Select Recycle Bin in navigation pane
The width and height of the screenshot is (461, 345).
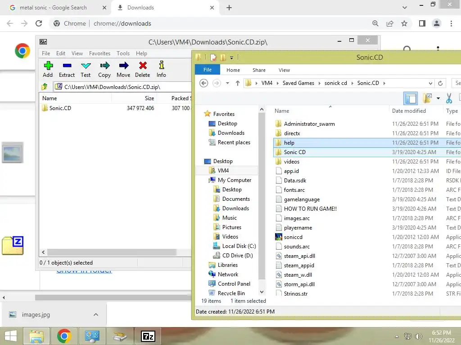(x=231, y=293)
